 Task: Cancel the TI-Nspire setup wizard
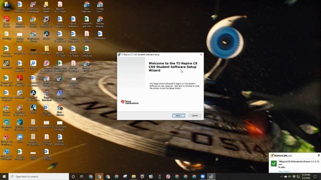click(195, 115)
